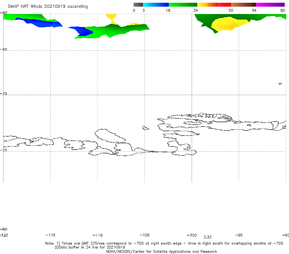Click the latitude label '-70'

pos(4,94)
